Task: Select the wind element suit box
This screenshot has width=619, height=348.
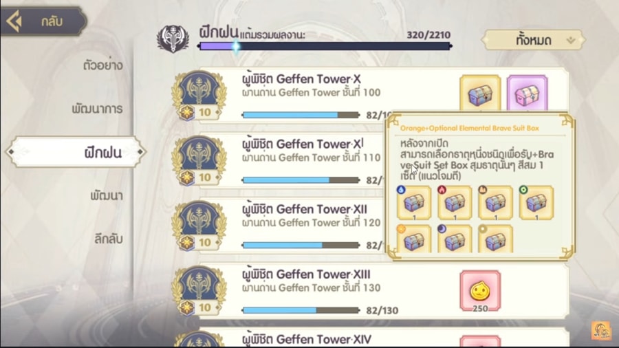Action: [536, 203]
